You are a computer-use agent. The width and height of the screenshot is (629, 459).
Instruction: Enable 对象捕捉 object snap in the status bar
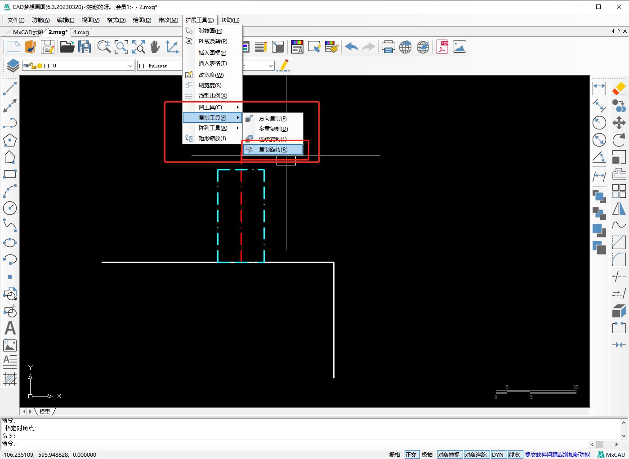449,454
